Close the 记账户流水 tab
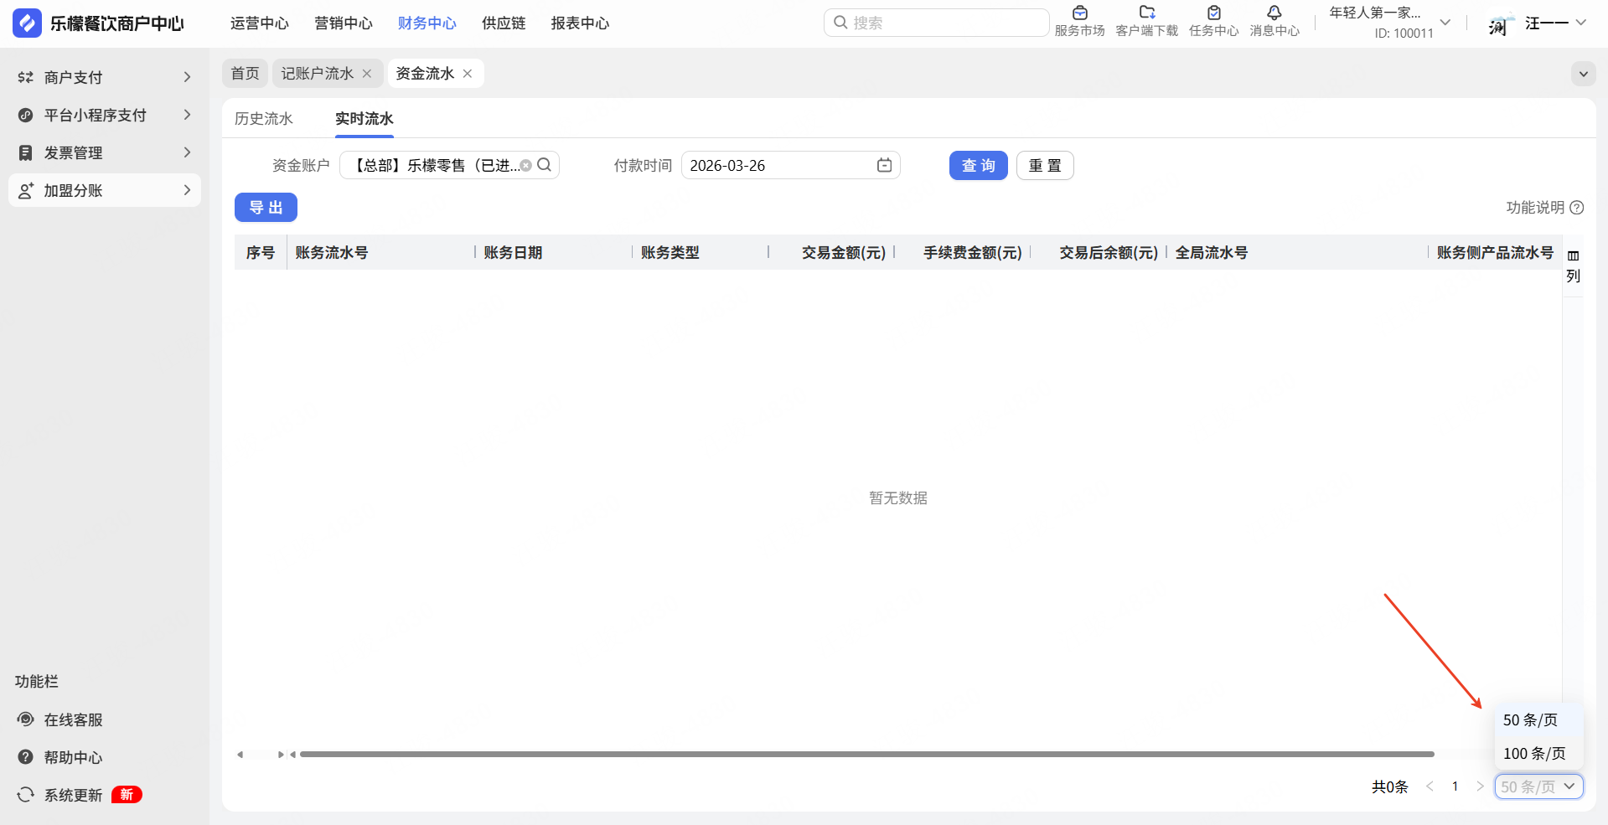This screenshot has height=825, width=1608. click(367, 74)
